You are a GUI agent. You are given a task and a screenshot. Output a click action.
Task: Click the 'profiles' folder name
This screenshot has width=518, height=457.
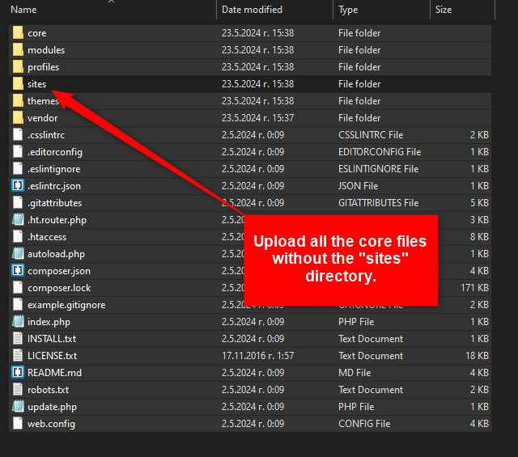point(43,67)
